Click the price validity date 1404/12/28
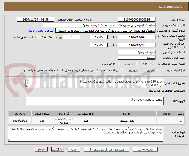The width and height of the screenshot is (189, 156). [x=137, y=45]
